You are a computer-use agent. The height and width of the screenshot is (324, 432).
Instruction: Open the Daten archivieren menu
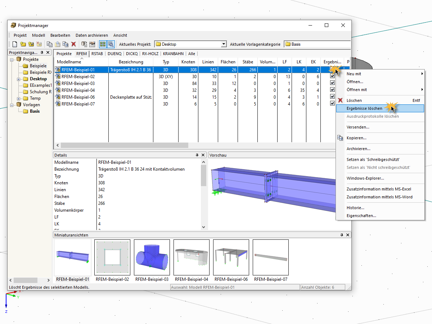pyautogui.click(x=92, y=35)
